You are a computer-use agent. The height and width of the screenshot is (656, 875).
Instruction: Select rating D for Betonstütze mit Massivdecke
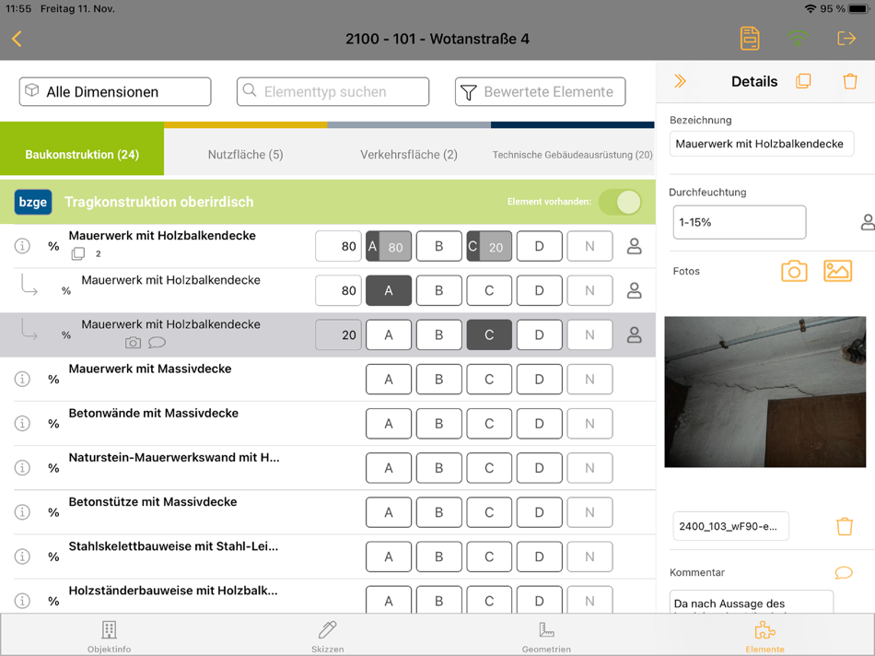(539, 512)
